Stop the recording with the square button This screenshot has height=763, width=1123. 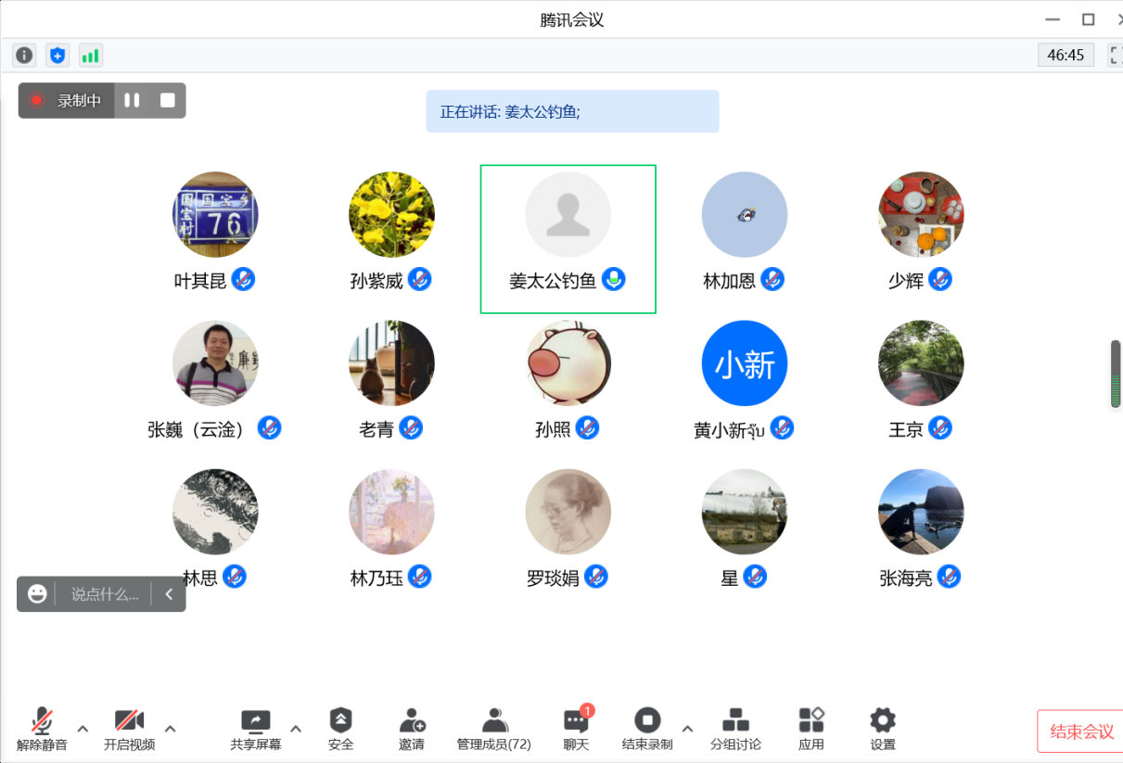click(168, 100)
